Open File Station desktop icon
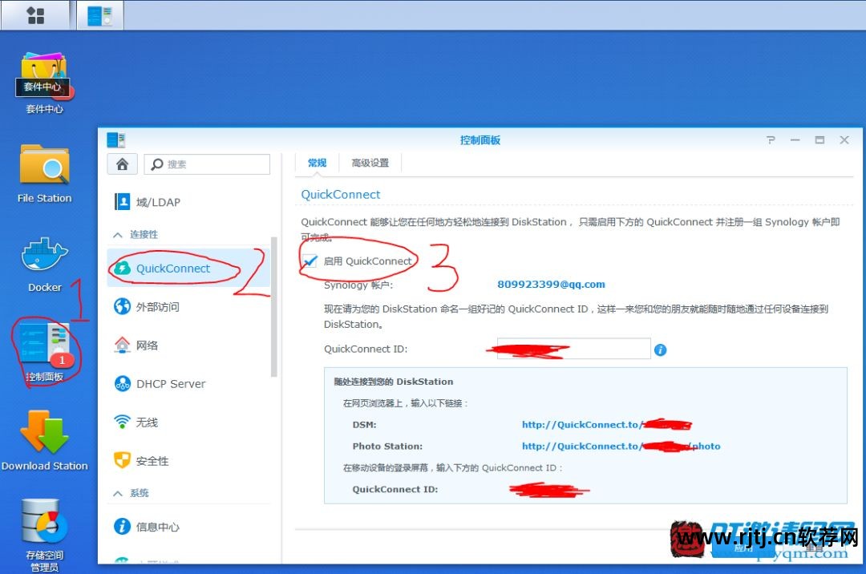 (x=44, y=173)
